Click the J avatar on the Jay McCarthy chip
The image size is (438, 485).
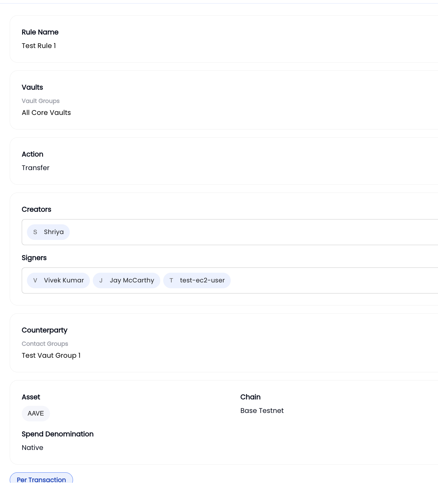tap(101, 280)
